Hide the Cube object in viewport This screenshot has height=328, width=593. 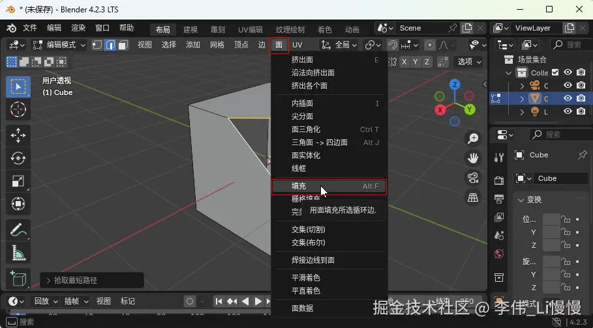point(568,98)
